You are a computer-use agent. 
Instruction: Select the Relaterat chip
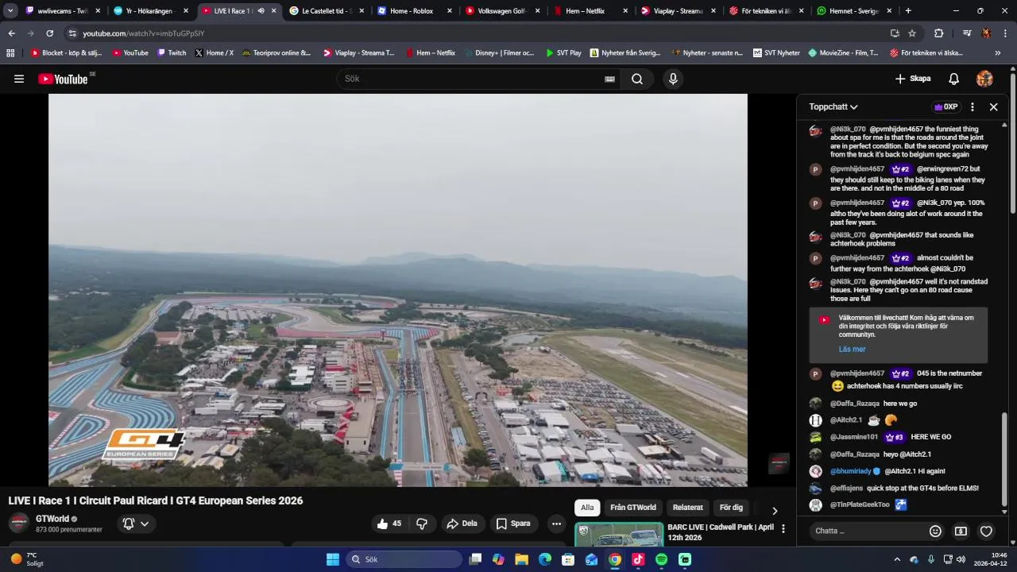(688, 508)
